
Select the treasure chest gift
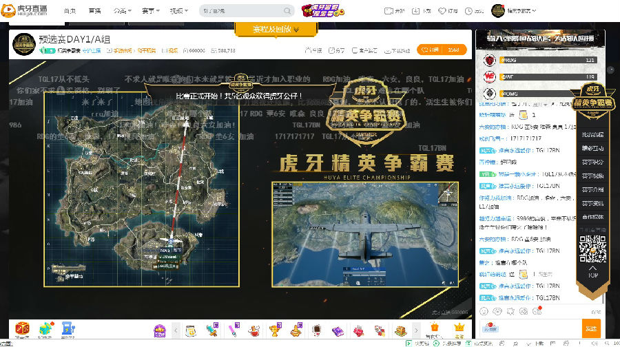pyautogui.click(x=400, y=330)
